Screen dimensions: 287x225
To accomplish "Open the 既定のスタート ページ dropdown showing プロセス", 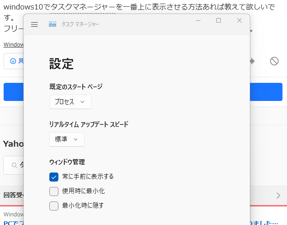I will coord(70,102).
